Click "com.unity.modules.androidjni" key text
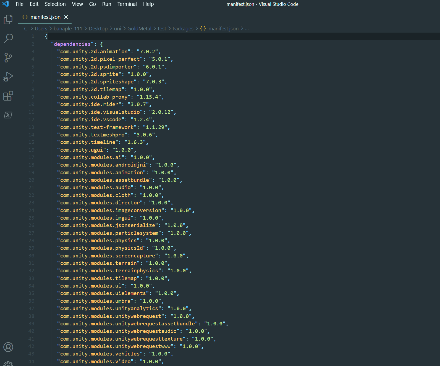Viewport: 440px width, 366px height. [103, 165]
